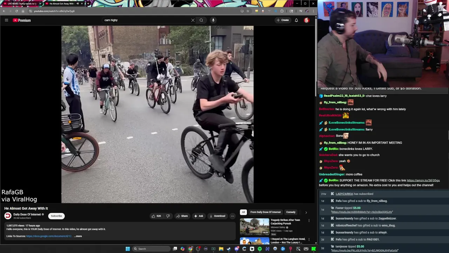Open Faster's tipped youtu.be link

click(x=362, y=212)
